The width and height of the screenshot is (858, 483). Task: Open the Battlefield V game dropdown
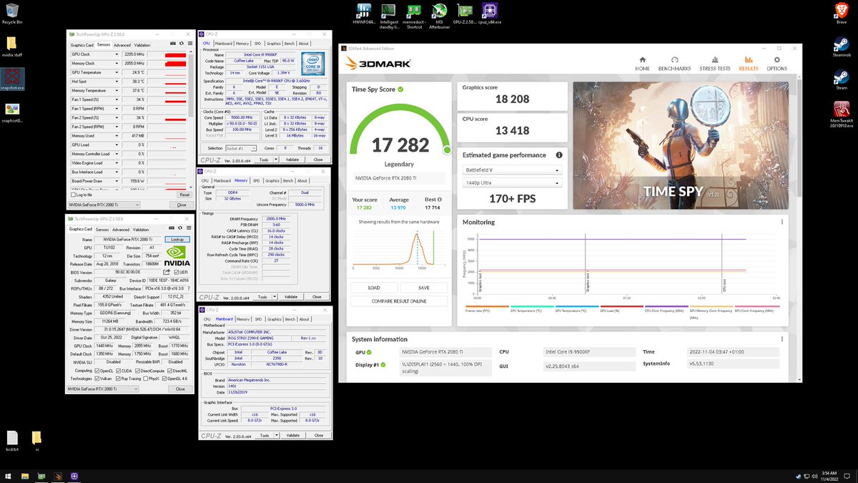[511, 170]
